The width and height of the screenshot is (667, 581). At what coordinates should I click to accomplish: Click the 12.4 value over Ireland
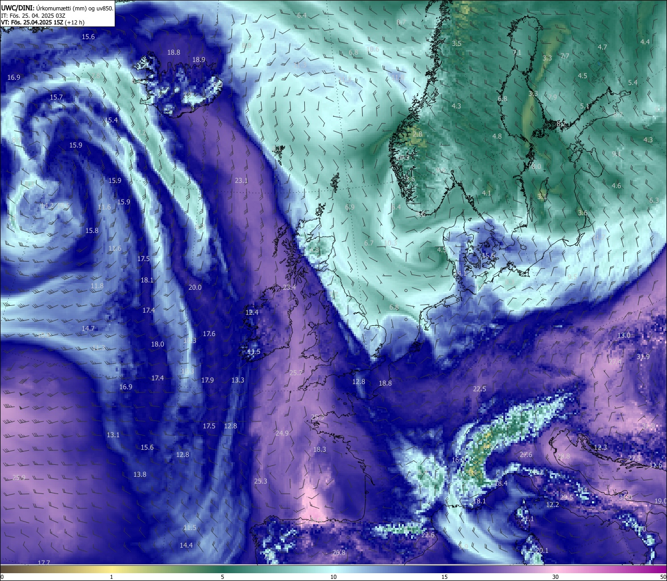coord(252,313)
